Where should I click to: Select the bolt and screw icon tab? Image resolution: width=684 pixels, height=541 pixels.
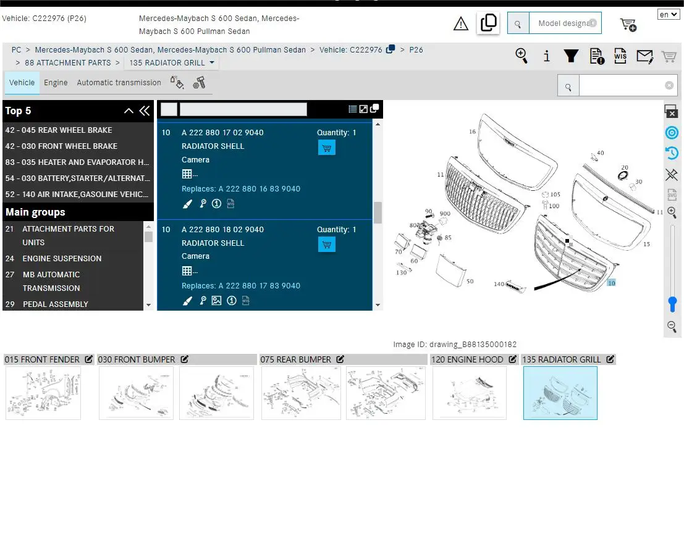coord(200,82)
